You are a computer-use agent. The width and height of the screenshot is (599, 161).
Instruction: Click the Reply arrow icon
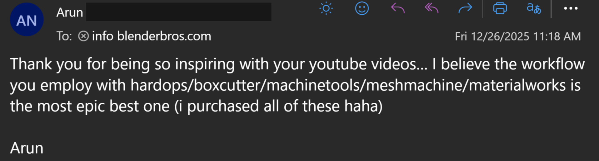[x=397, y=8]
